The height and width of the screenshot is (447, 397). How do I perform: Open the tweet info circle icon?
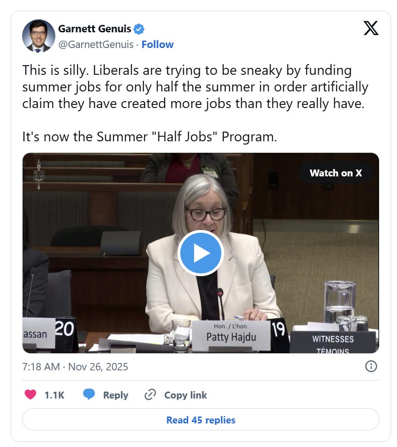click(371, 366)
